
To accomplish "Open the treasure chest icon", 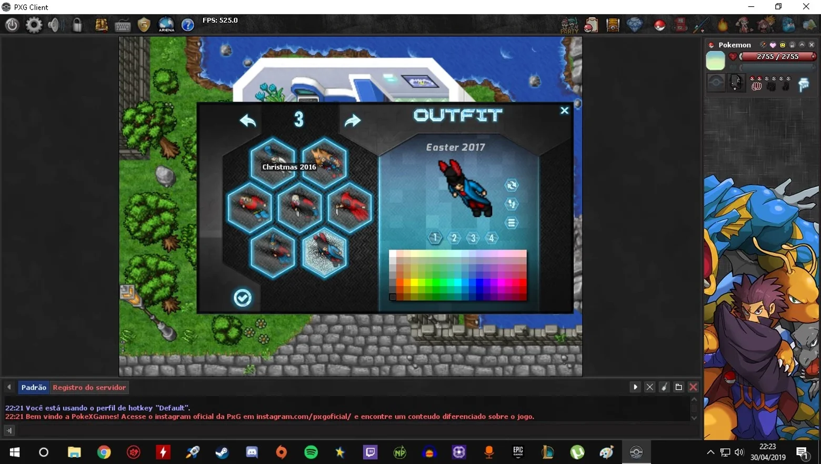I will (613, 25).
